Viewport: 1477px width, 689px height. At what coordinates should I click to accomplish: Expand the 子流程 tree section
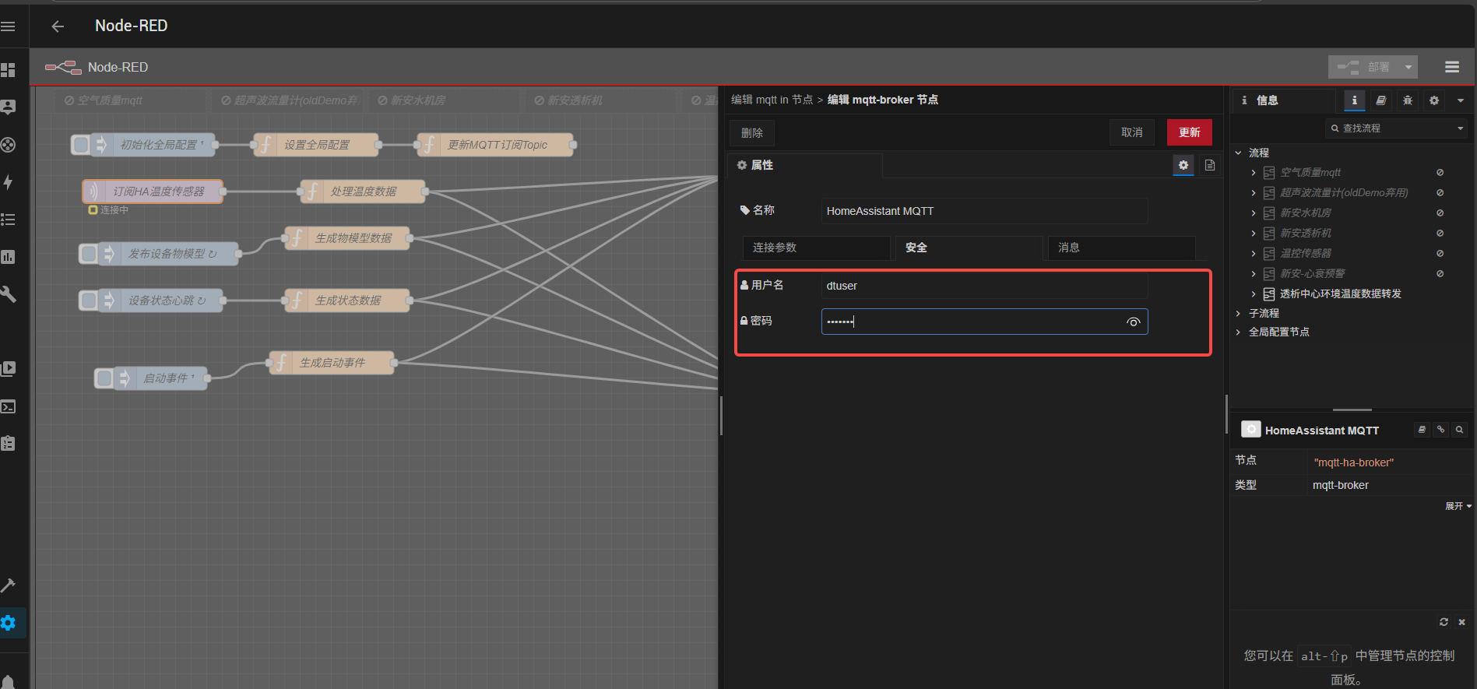[x=1238, y=313]
